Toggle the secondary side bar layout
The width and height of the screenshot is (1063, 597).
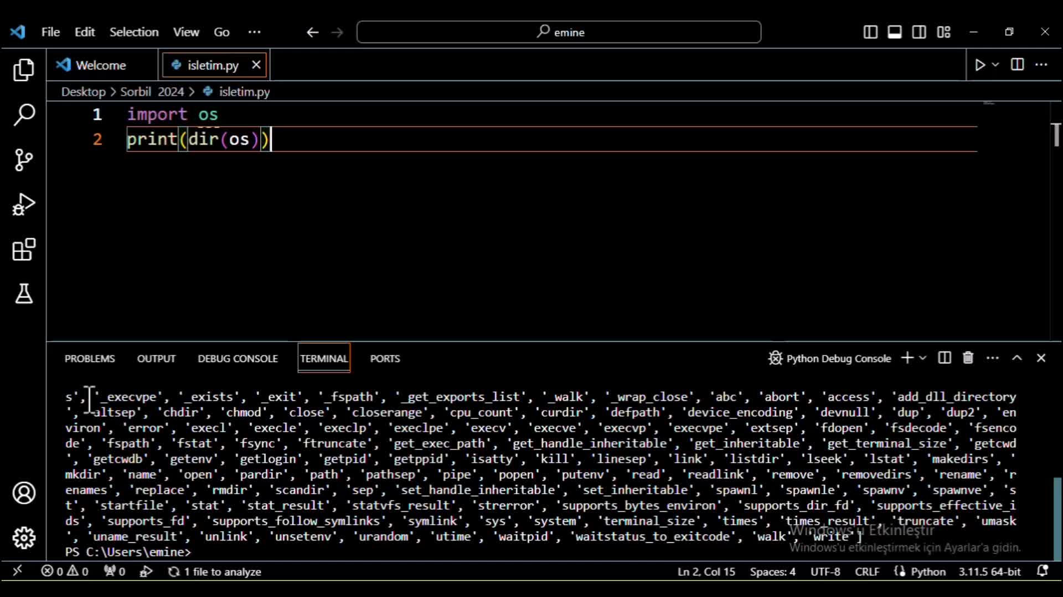(919, 32)
